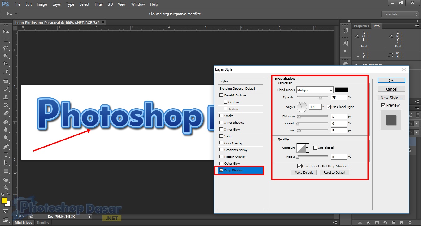Click the yellow foreground color swatch
The height and width of the screenshot is (226, 421).
[x=4, y=201]
